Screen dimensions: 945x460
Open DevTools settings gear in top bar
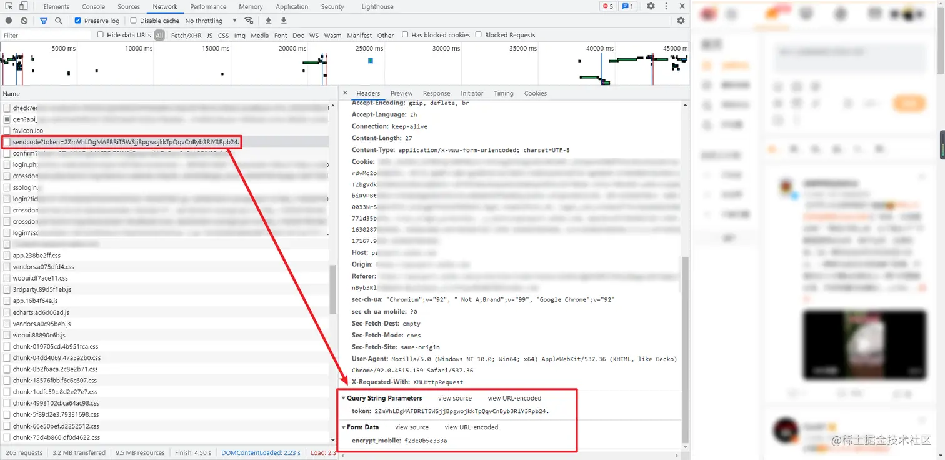click(x=651, y=6)
